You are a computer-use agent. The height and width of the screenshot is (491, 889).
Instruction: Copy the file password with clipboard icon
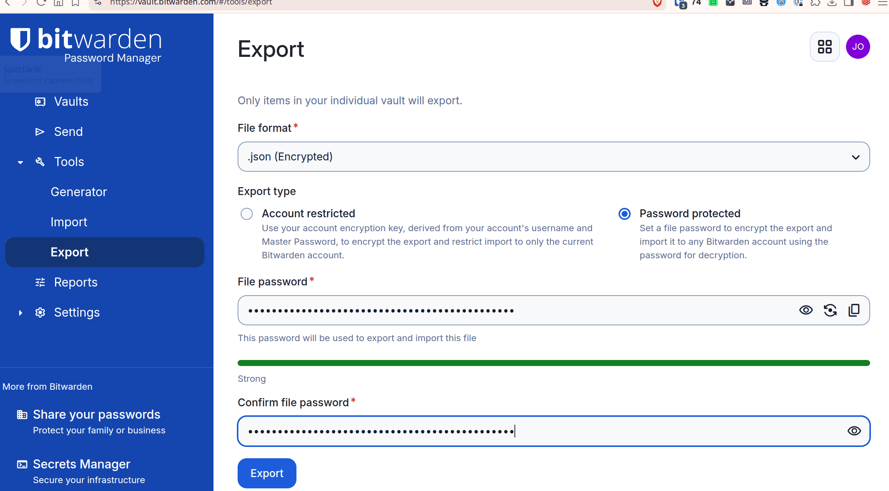(x=854, y=310)
